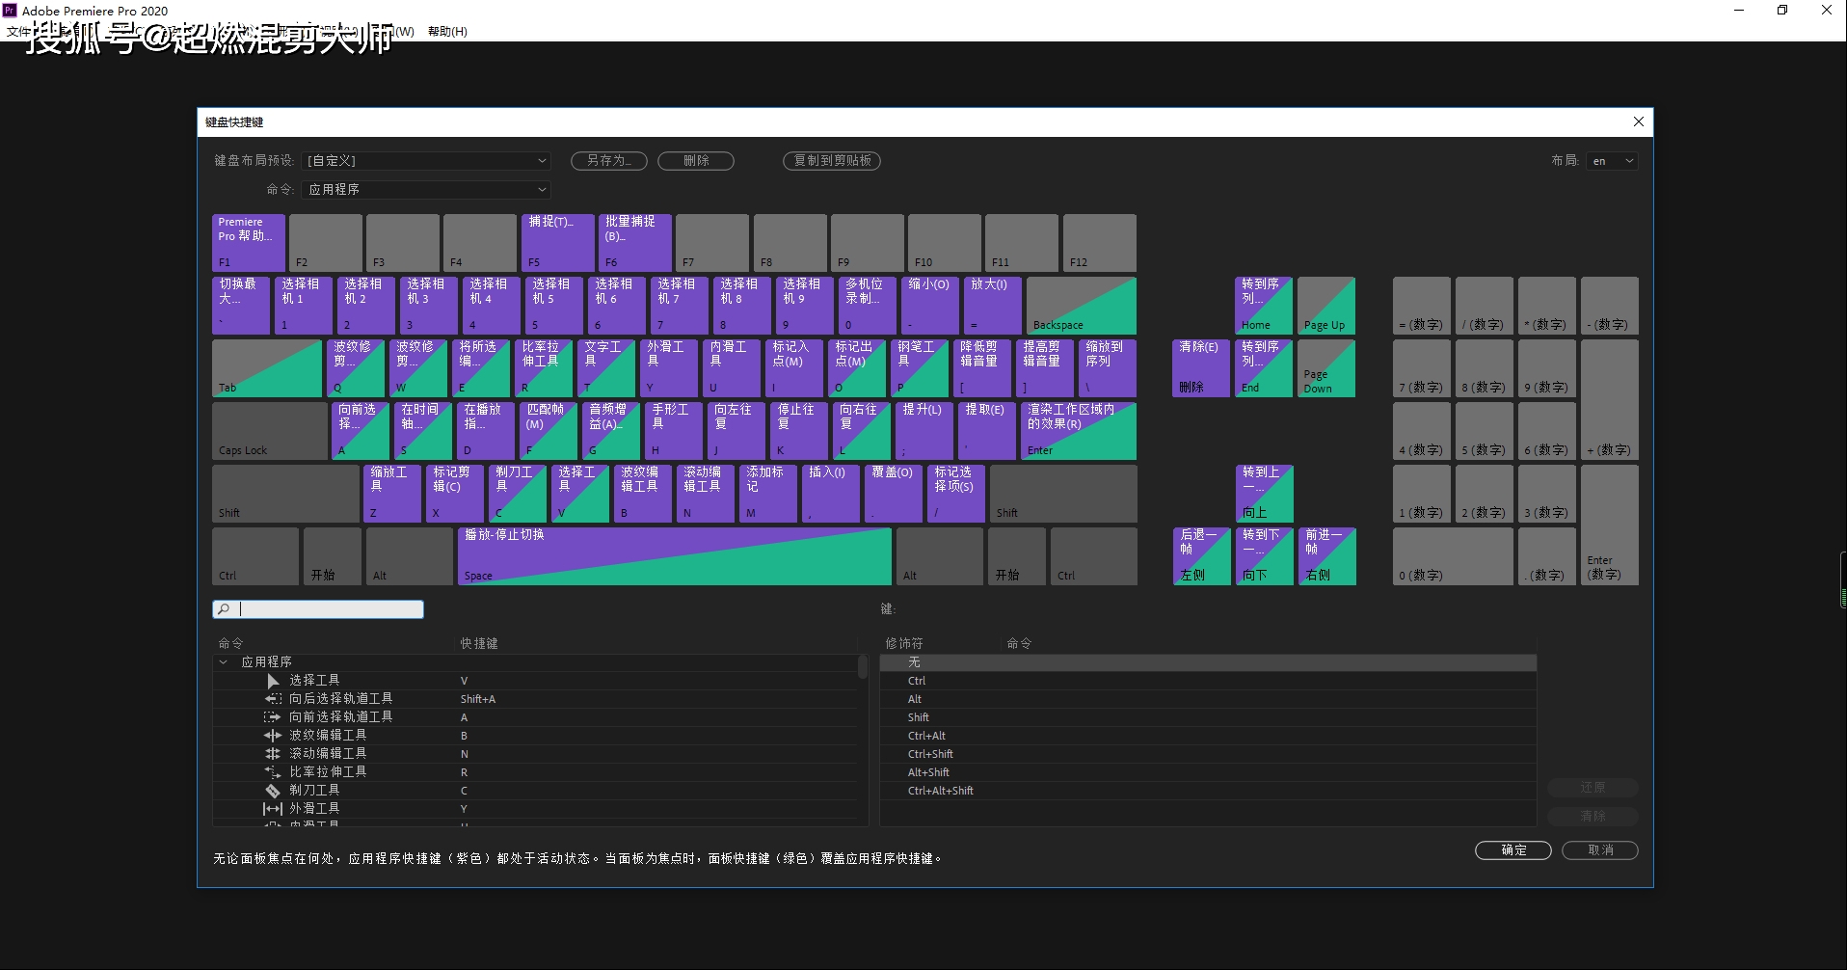Viewport: 1847px width, 970px height.
Task: Click the F1 key (Premiere Pro 帮助)
Action: (249, 243)
